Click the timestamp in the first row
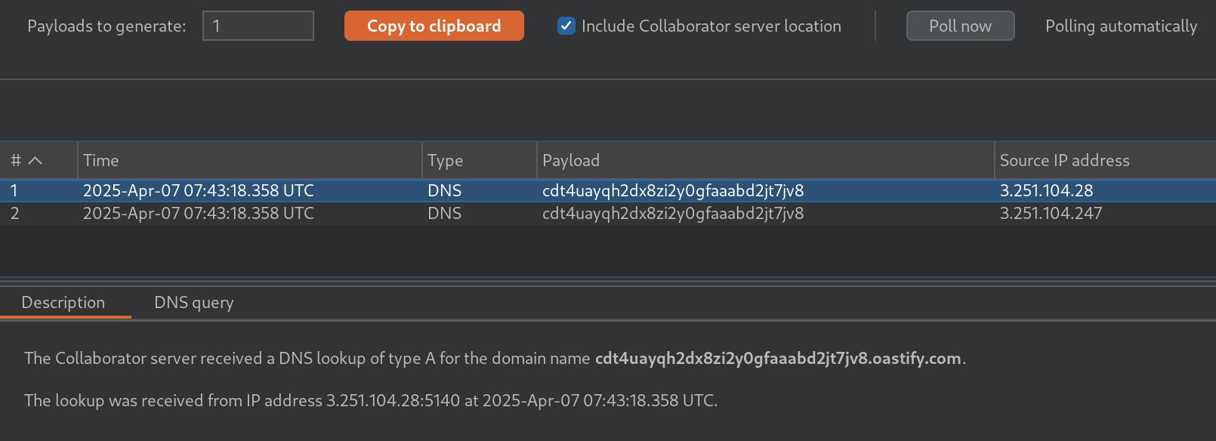1216x441 pixels. (x=198, y=190)
